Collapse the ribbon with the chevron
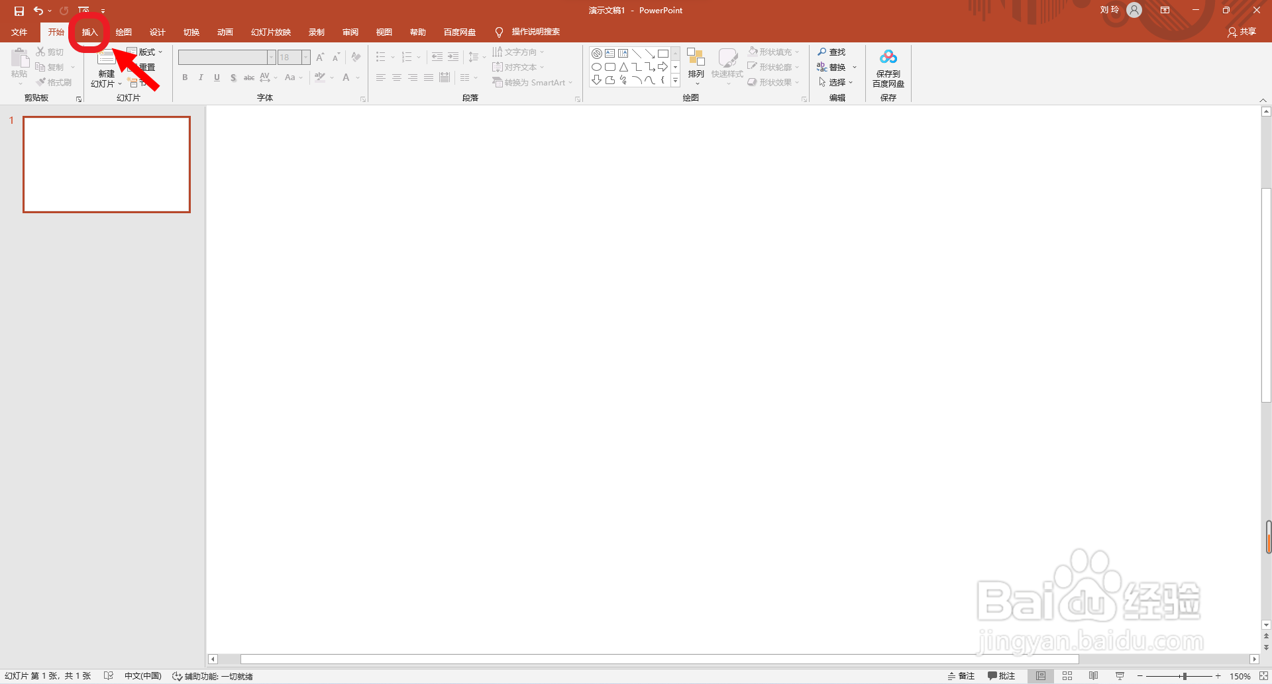 (1263, 100)
